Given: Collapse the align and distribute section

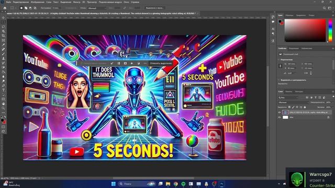Looking at the screenshot, I should point(279,80).
